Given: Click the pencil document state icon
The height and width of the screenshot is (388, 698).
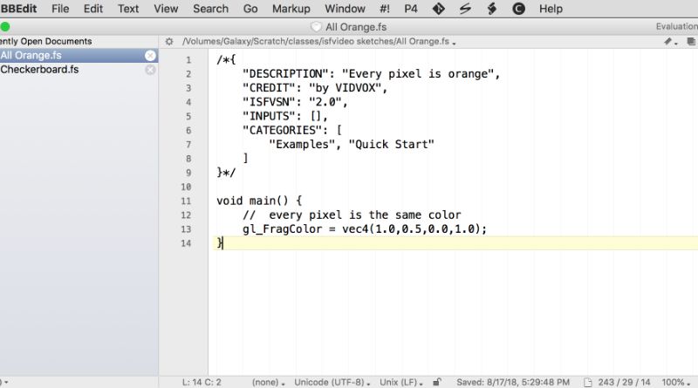Looking at the screenshot, I should point(669,41).
